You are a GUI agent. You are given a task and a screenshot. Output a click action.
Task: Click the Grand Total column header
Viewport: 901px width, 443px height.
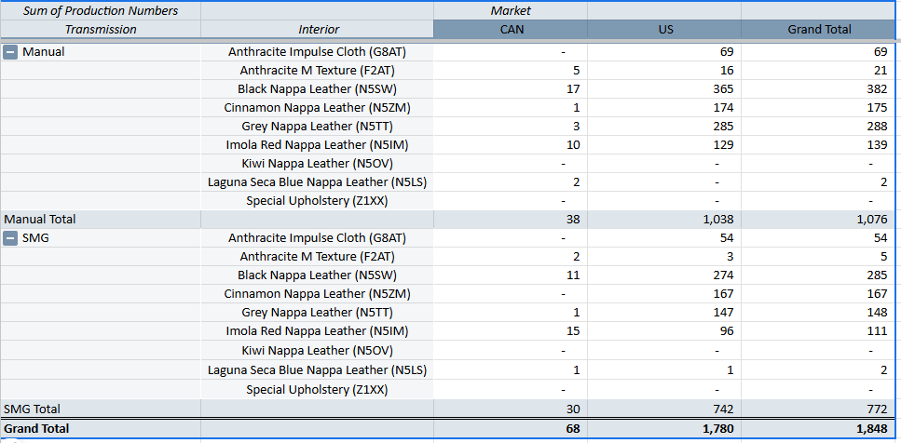(819, 30)
